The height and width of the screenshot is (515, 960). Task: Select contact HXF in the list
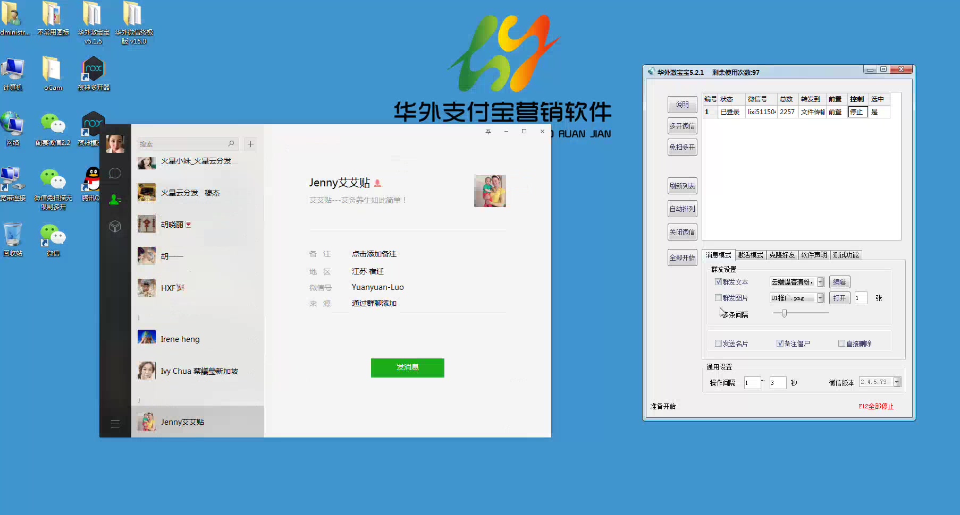198,288
